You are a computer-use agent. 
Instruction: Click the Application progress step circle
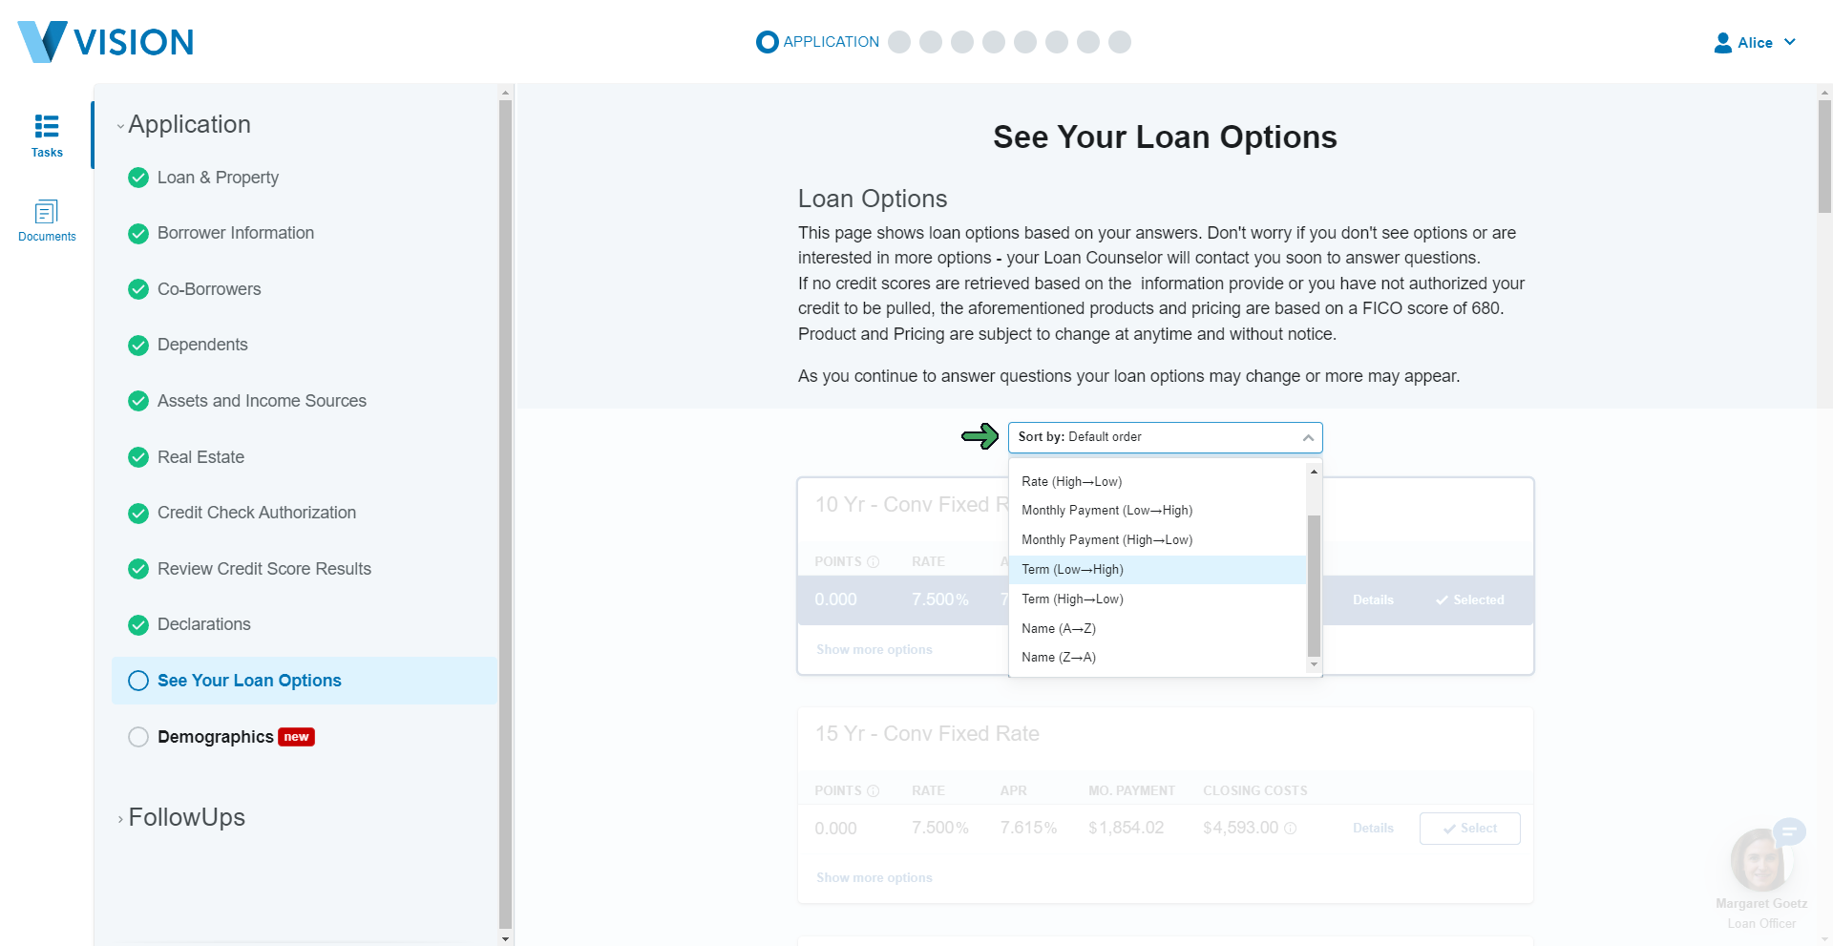click(767, 42)
